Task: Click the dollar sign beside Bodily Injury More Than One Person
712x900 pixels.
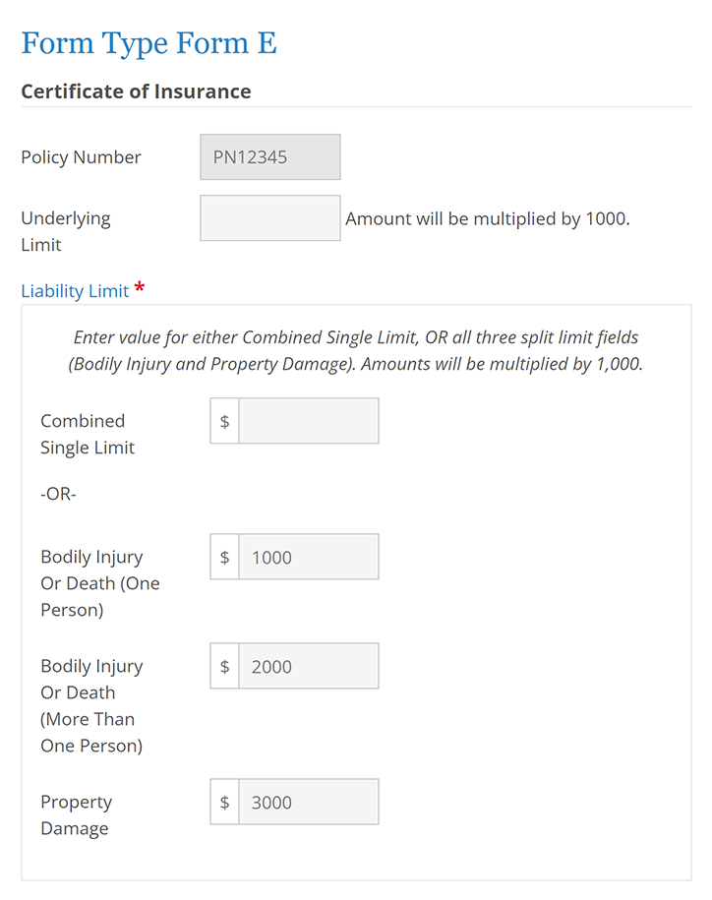Action: tap(223, 666)
